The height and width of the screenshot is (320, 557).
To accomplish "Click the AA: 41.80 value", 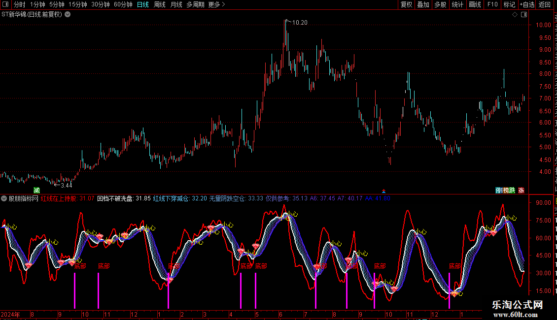I will [378, 198].
